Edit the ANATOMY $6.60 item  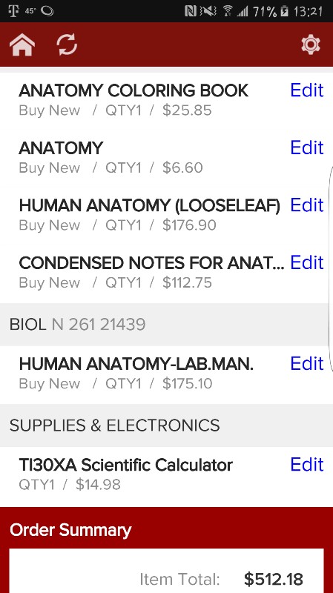point(307,148)
